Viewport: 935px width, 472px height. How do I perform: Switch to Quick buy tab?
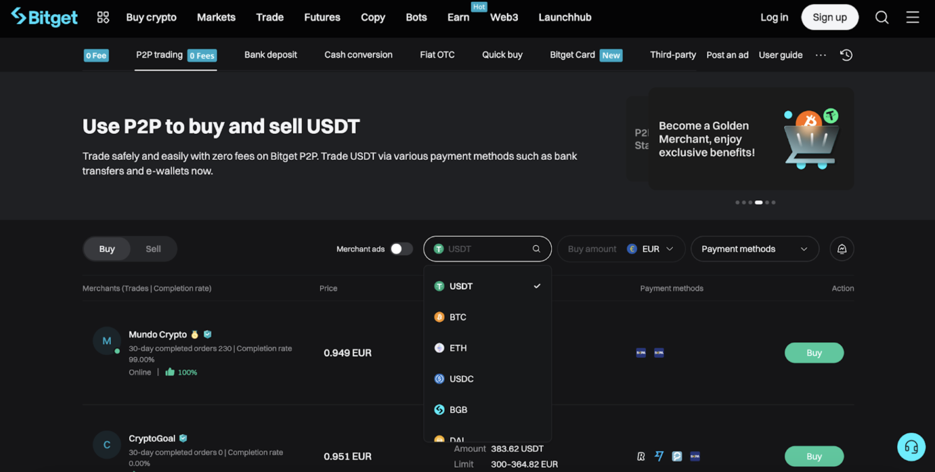pyautogui.click(x=502, y=55)
